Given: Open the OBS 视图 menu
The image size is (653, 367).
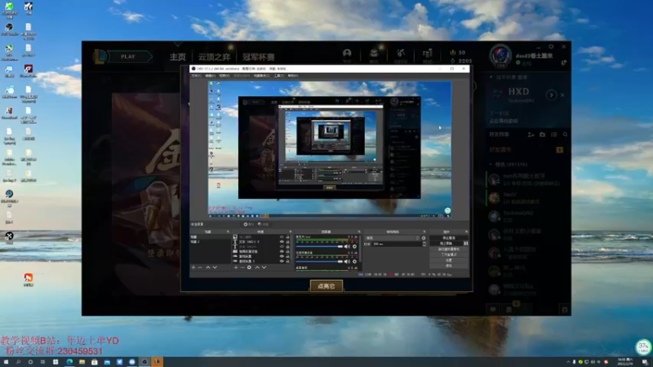Looking at the screenshot, I should (224, 76).
